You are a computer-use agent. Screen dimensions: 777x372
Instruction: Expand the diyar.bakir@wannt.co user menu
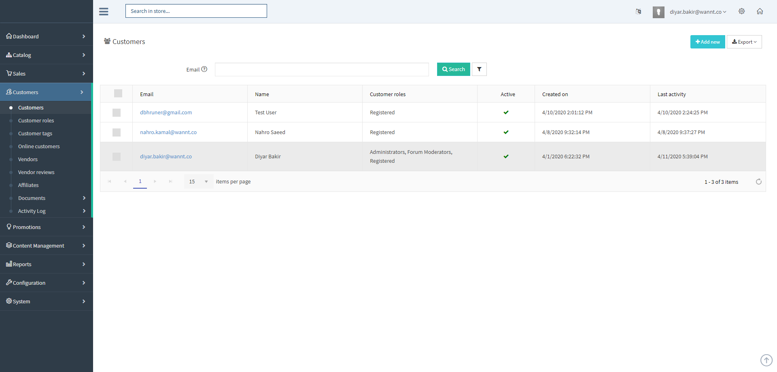[x=698, y=12]
